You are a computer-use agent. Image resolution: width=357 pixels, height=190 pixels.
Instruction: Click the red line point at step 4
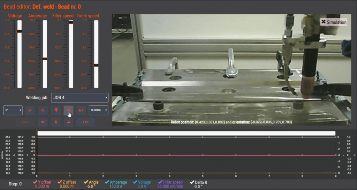170,155
